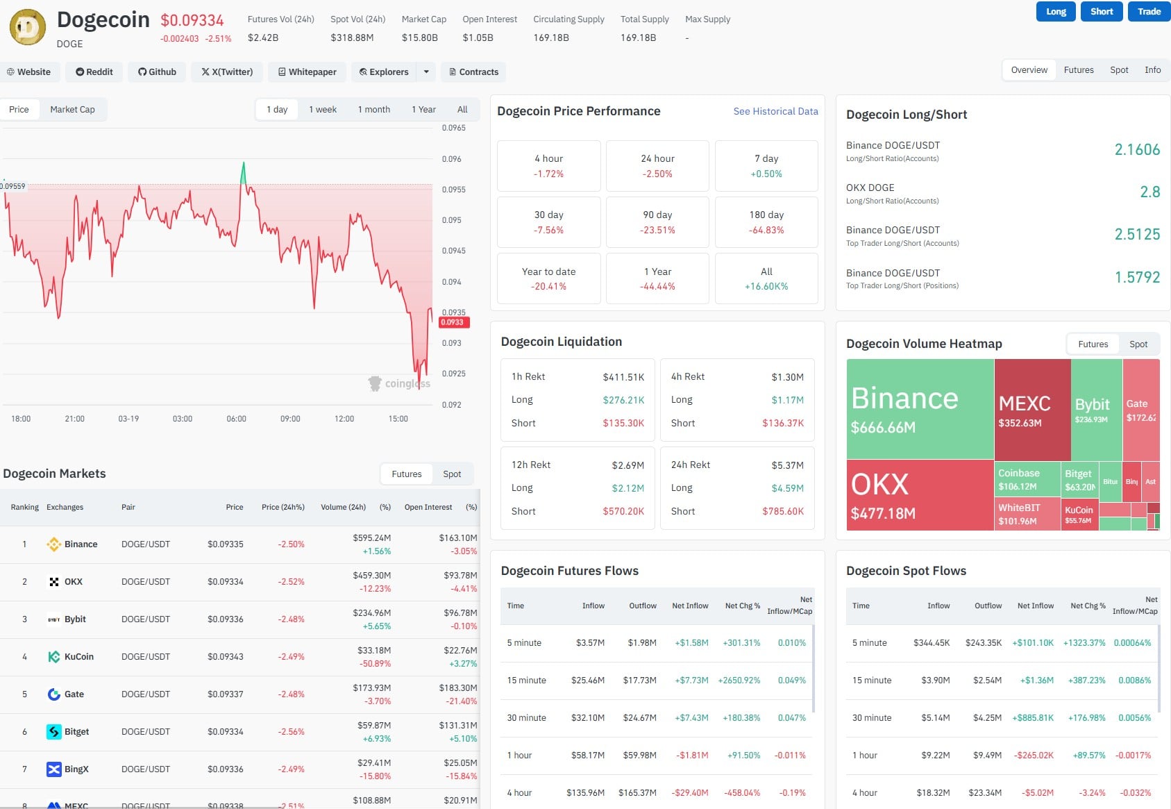Screen dimensions: 1171x809
Task: Open the Info tab
Action: click(x=1152, y=69)
